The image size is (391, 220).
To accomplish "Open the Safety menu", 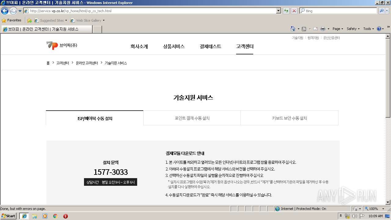I will click(x=353, y=29).
